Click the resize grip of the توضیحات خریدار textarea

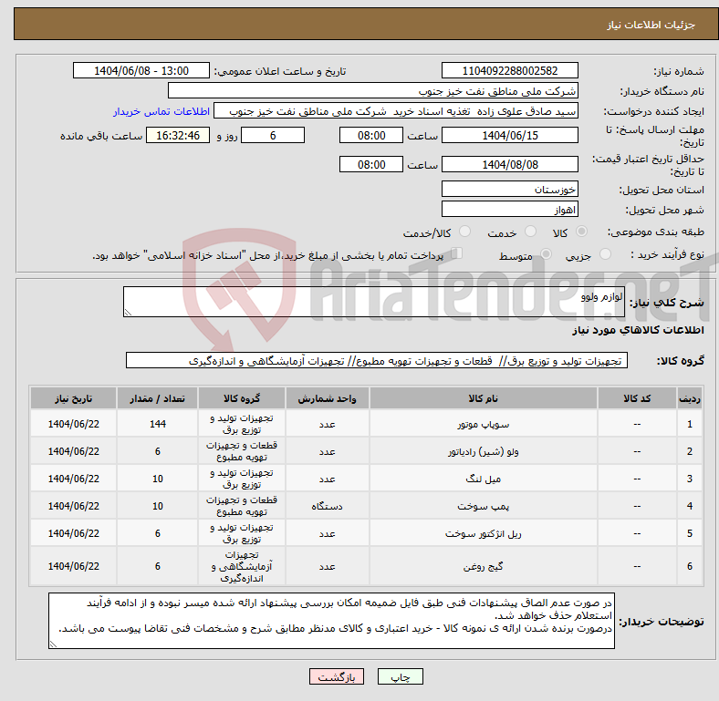tap(53, 644)
